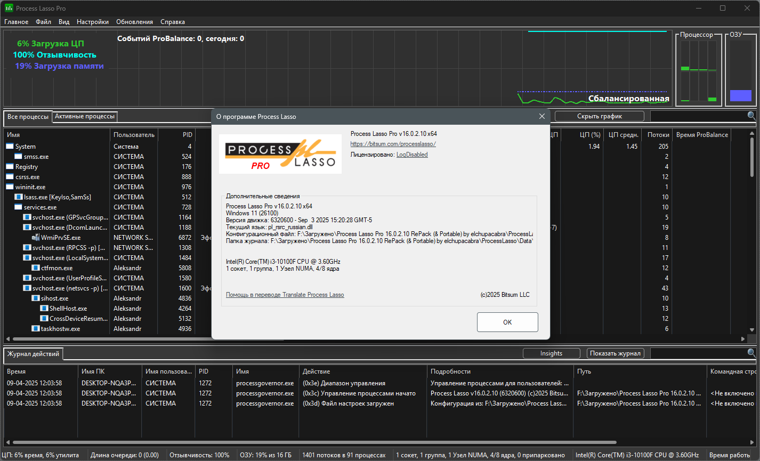Image resolution: width=760 pixels, height=461 pixels.
Task: Click the taskhostw.exe process icon
Action: click(x=35, y=329)
